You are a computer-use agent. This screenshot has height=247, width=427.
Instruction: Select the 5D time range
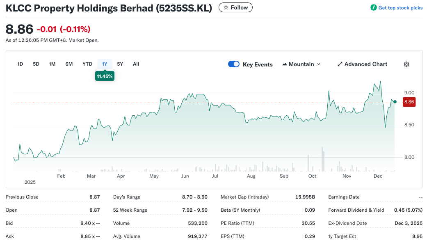coord(36,64)
